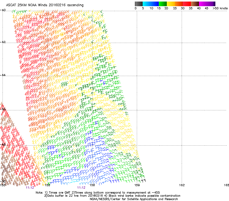Click the note 'Data buffer is 22 hrs'

(62, 196)
